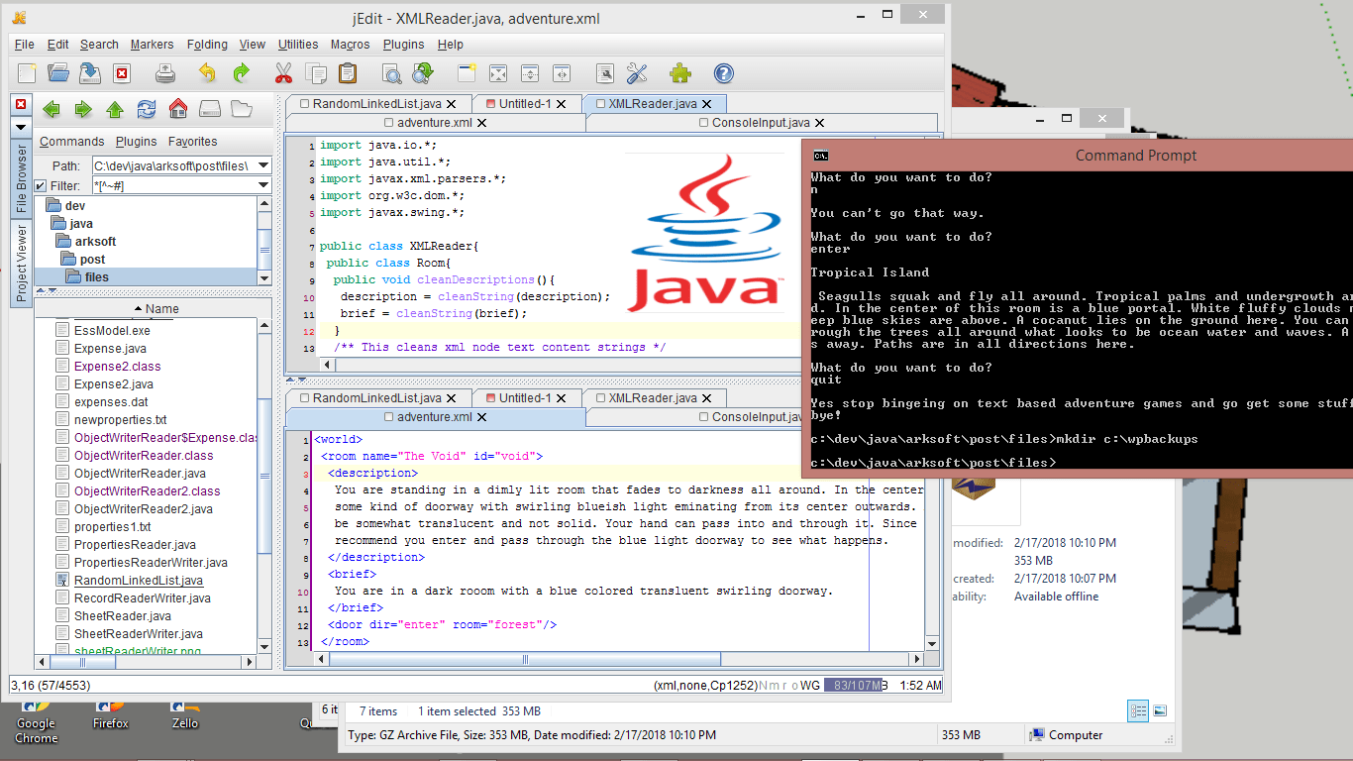This screenshot has width=1353, height=761.
Task: Select RandomLinkedList.java in file list
Action: [139, 581]
